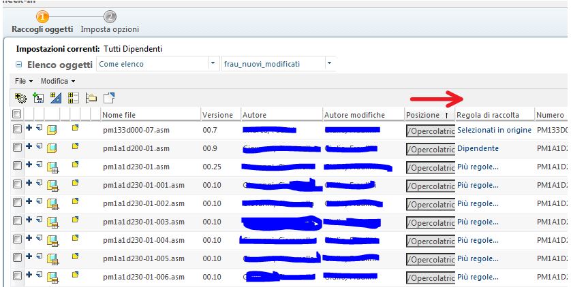Screen dimensions: 571x287
Task: Check the box for pm1a1d230-01-003.asm
Action: (17, 221)
